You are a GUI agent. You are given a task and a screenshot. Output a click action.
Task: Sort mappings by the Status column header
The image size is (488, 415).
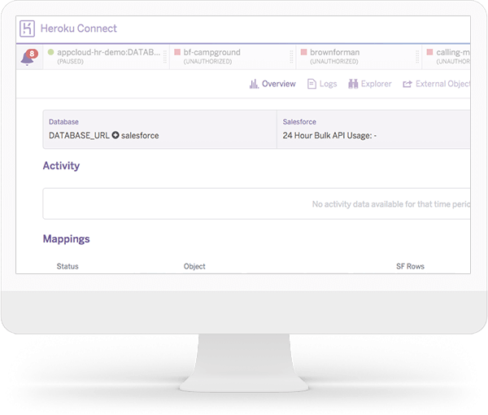coord(68,266)
